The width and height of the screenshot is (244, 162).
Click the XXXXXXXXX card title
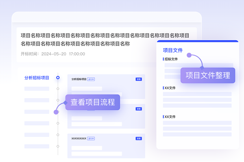79,139
